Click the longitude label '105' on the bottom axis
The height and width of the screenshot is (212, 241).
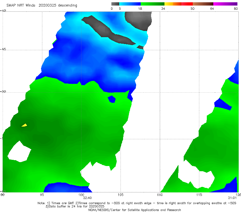click(x=120, y=195)
